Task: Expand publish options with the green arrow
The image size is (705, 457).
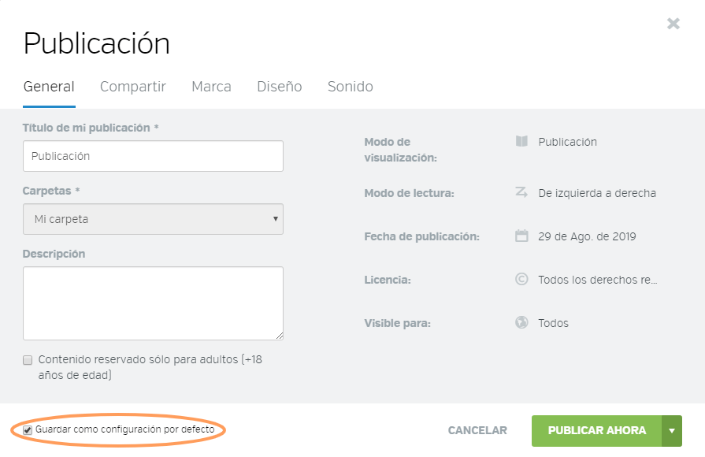Action: pos(671,431)
